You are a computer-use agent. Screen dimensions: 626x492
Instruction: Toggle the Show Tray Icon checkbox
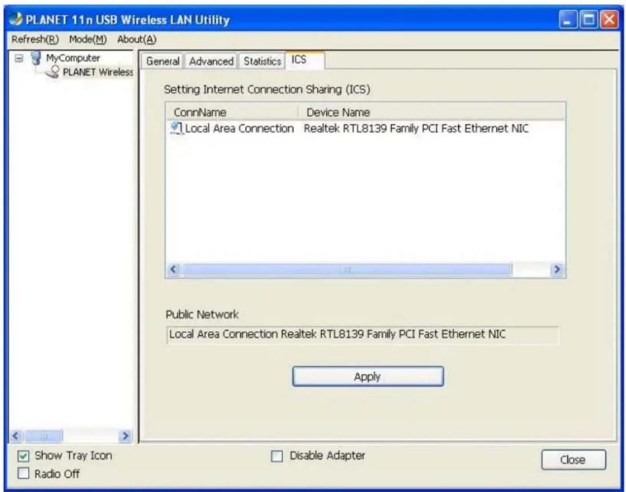click(x=23, y=455)
